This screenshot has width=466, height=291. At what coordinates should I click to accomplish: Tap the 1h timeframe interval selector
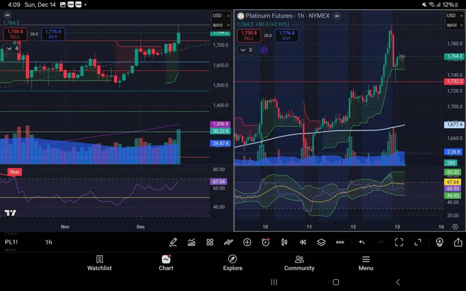[49, 242]
